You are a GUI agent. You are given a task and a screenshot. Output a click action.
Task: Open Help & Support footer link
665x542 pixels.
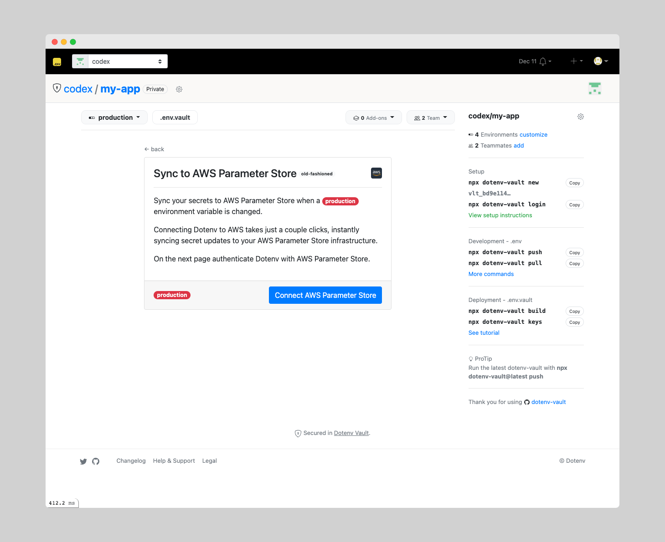pyautogui.click(x=174, y=461)
